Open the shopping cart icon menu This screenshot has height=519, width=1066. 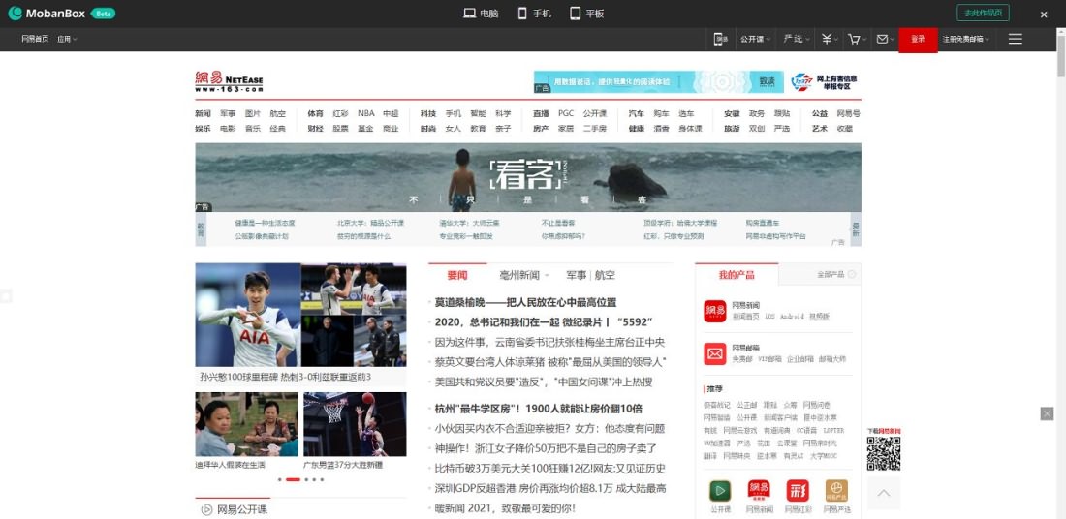tap(857, 39)
